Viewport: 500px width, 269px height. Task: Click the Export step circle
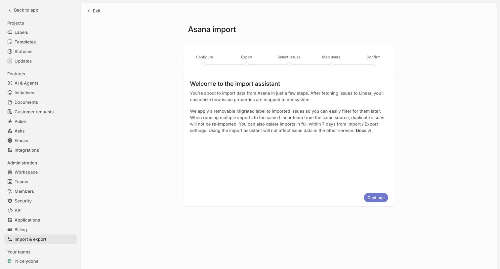(x=247, y=64)
